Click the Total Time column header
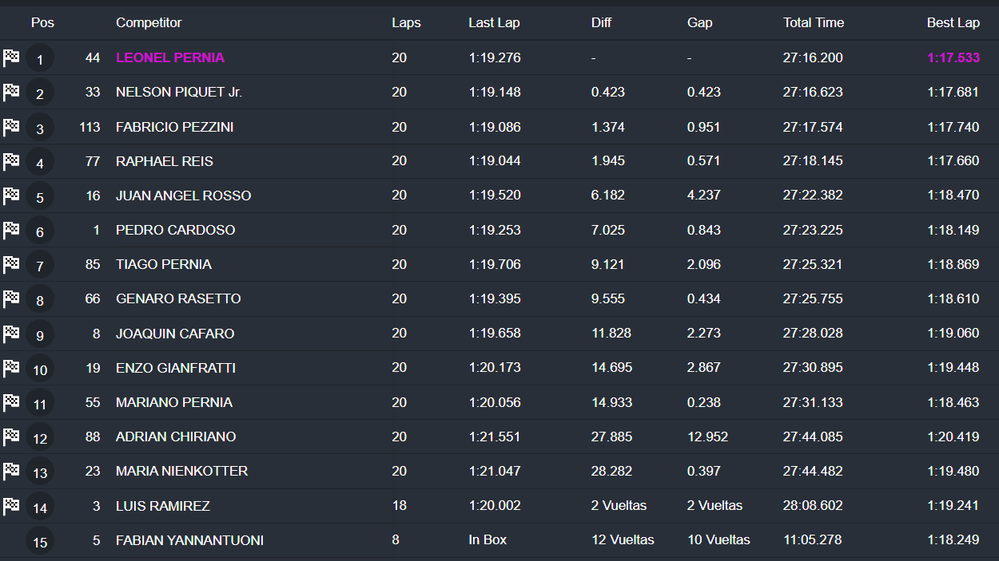The image size is (999, 561). 813,22
